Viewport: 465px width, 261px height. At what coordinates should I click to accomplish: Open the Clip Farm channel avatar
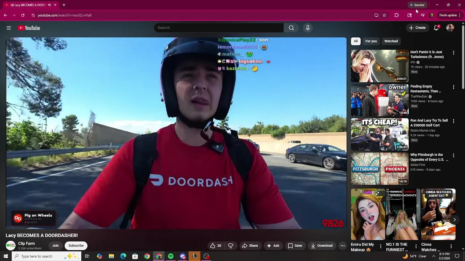[11, 246]
